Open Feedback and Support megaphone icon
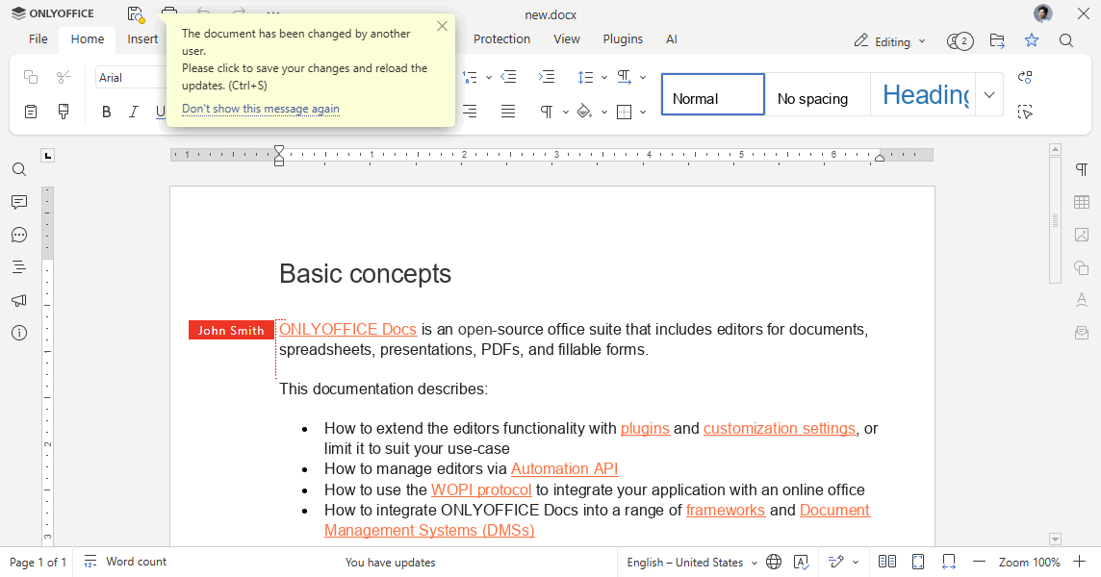 (x=19, y=300)
